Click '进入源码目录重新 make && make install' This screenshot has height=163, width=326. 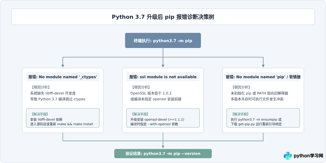coord(61,124)
